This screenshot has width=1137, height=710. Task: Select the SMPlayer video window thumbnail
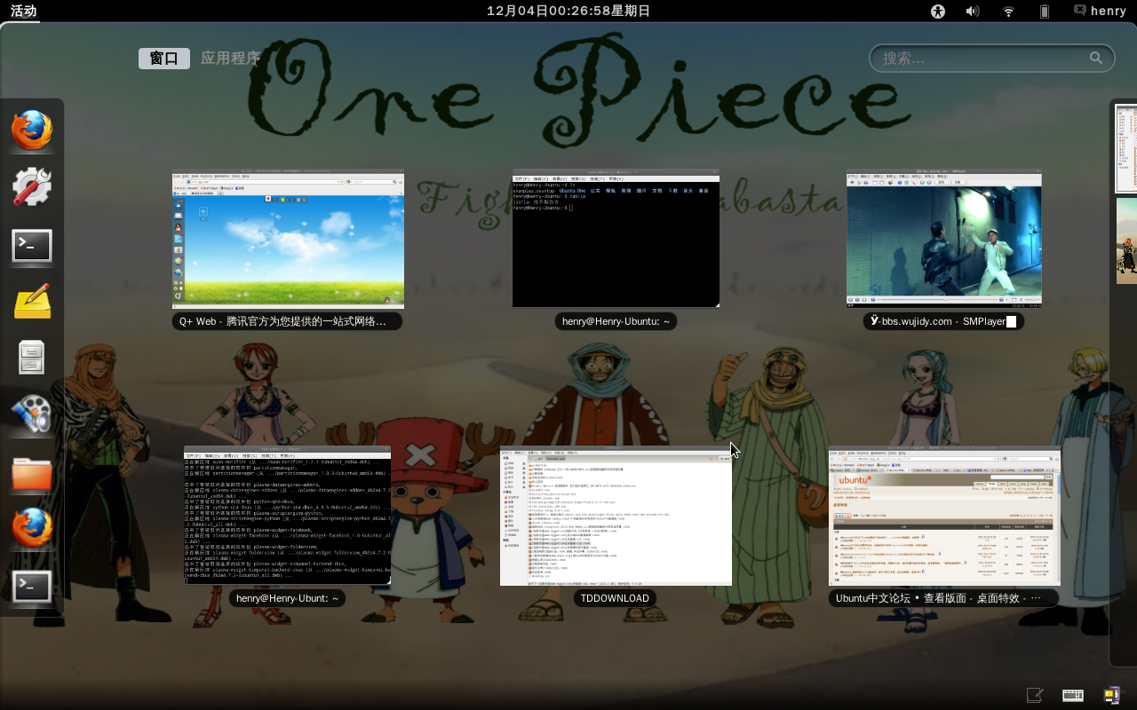coord(943,238)
